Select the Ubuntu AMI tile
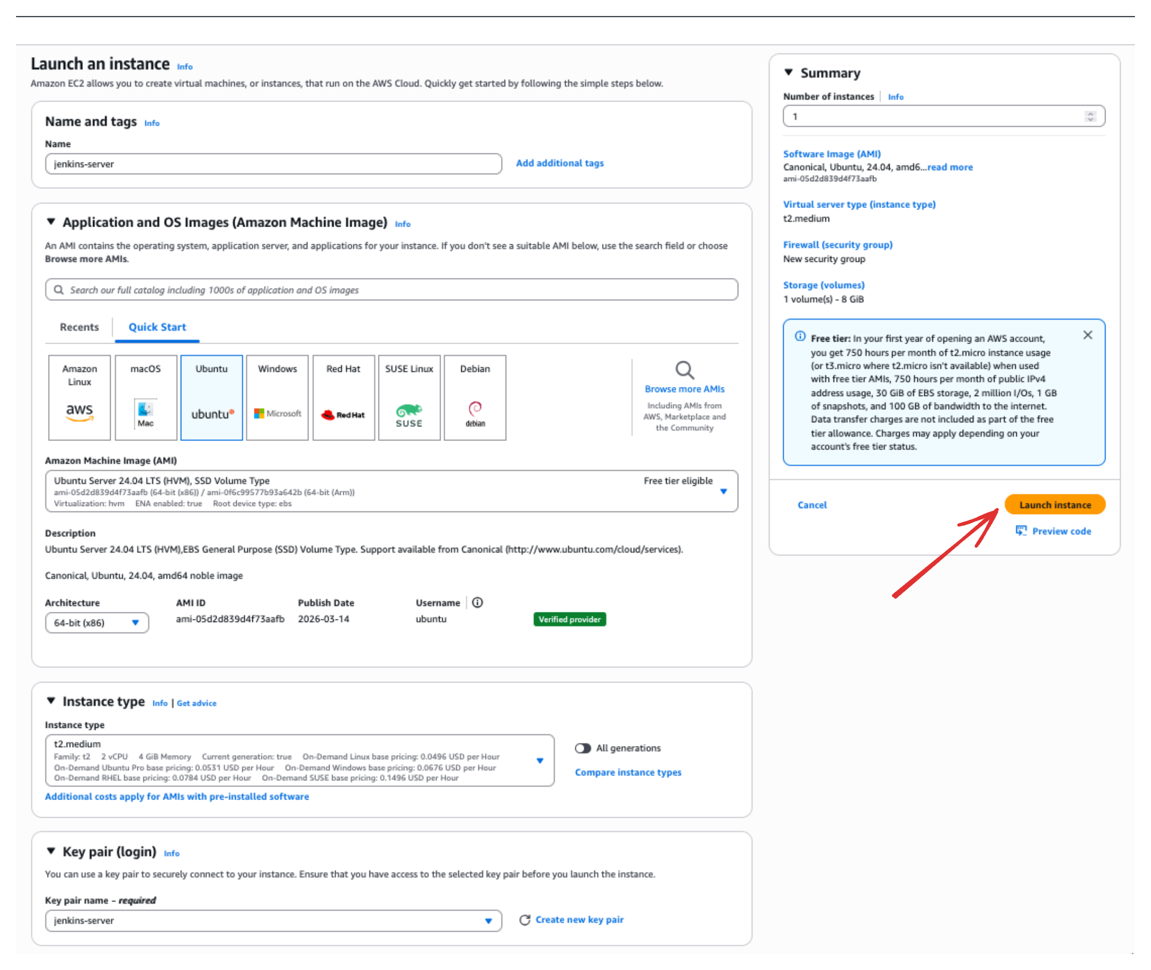The width and height of the screenshot is (1151, 970). point(212,398)
